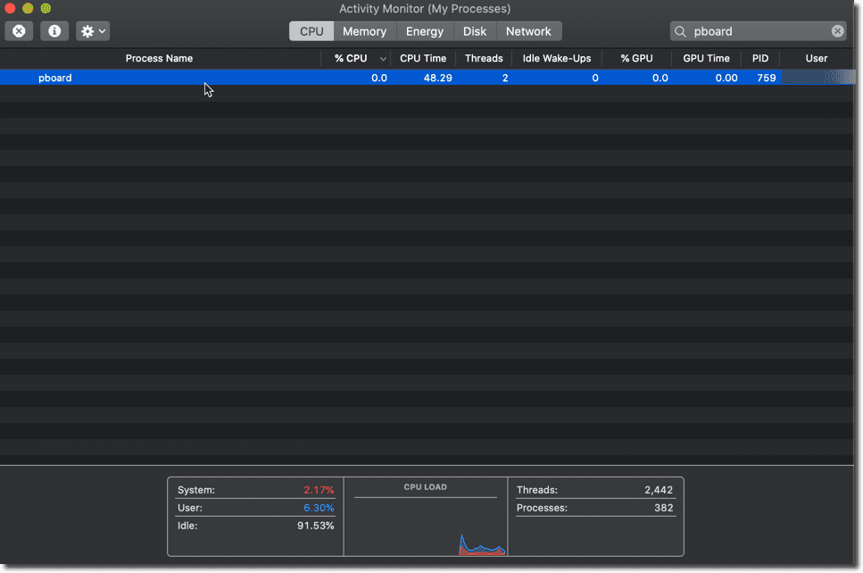Switch to the Memory tab
The width and height of the screenshot is (863, 573).
tap(364, 31)
